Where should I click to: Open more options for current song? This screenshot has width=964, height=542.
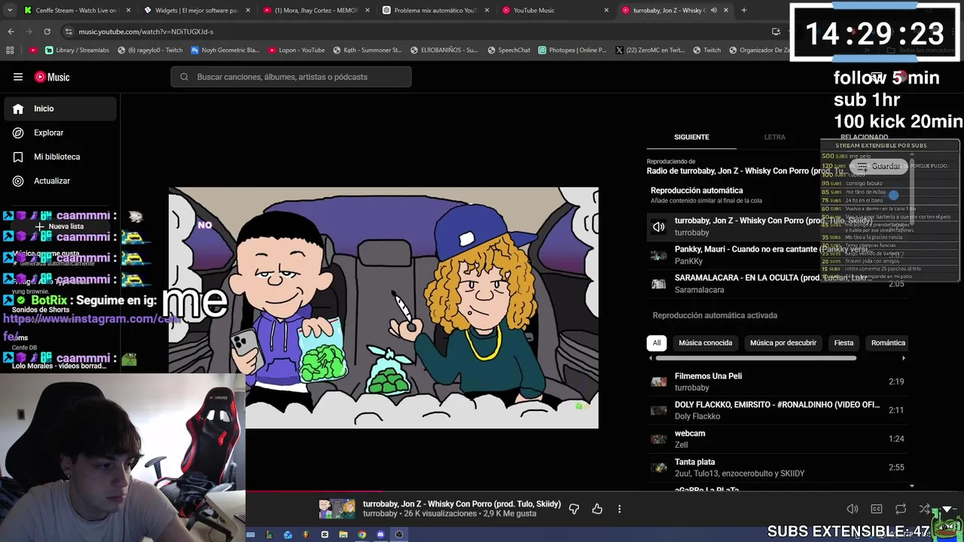pyautogui.click(x=619, y=509)
